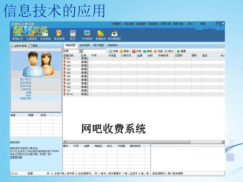The width and height of the screenshot is (243, 182).
Task: Launch 数据备份 folder icon
Action: (x=101, y=35)
